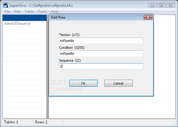Open the File menu
Image resolution: width=178 pixels, height=127 pixels.
click(x=7, y=12)
